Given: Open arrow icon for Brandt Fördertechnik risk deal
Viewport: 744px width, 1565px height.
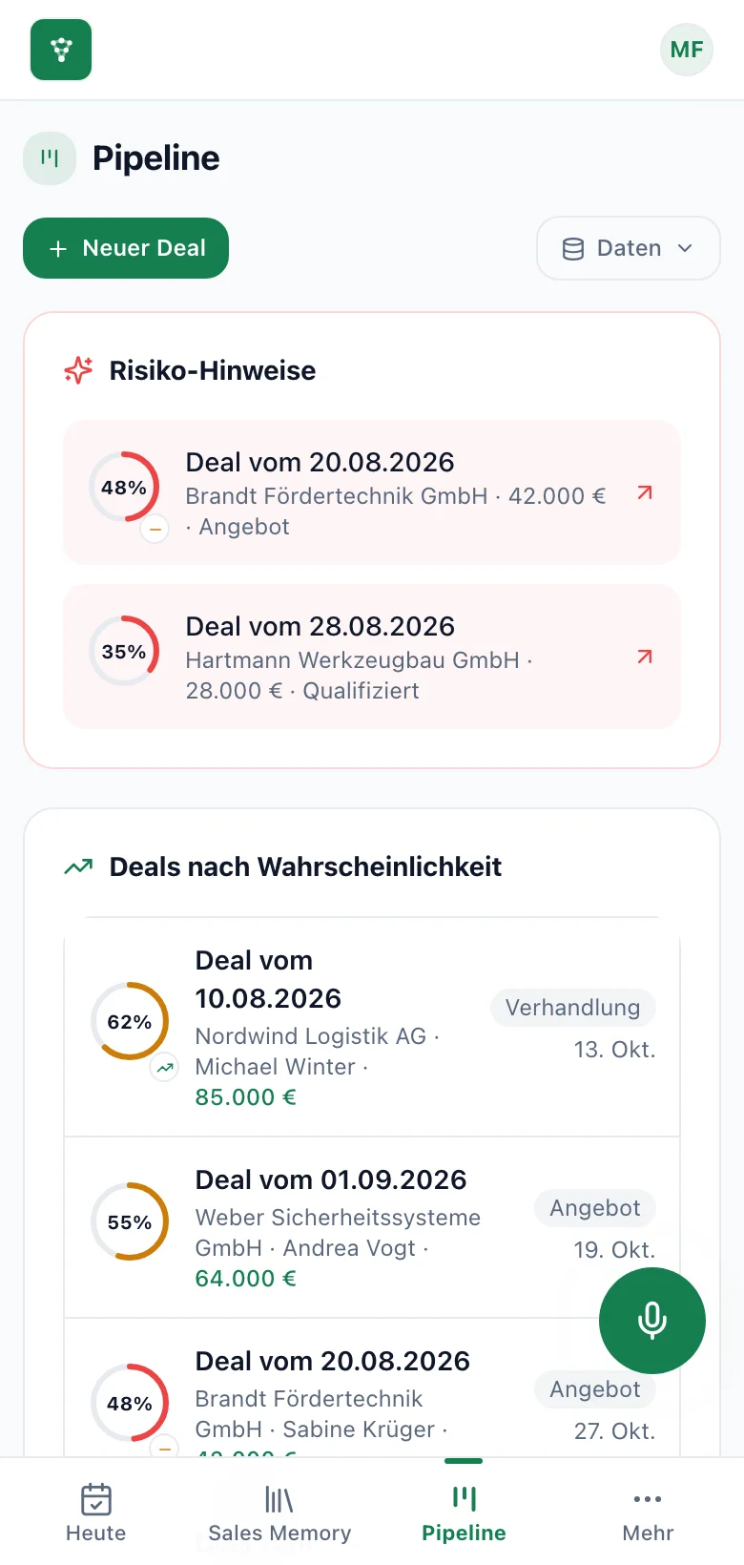Looking at the screenshot, I should (x=645, y=492).
